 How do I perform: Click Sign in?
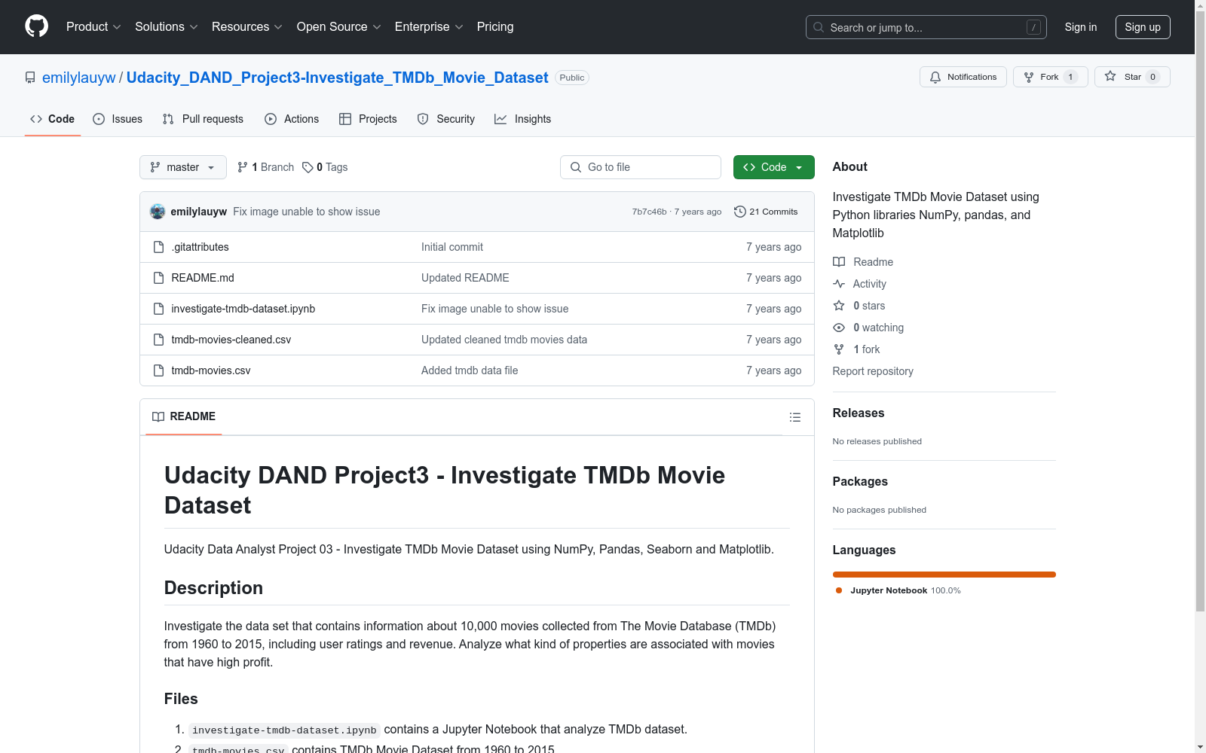coord(1081,27)
